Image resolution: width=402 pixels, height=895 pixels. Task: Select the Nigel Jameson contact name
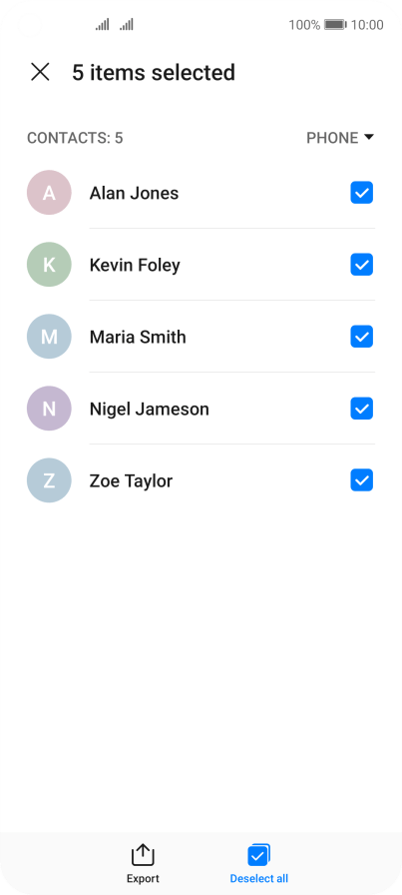[150, 410]
